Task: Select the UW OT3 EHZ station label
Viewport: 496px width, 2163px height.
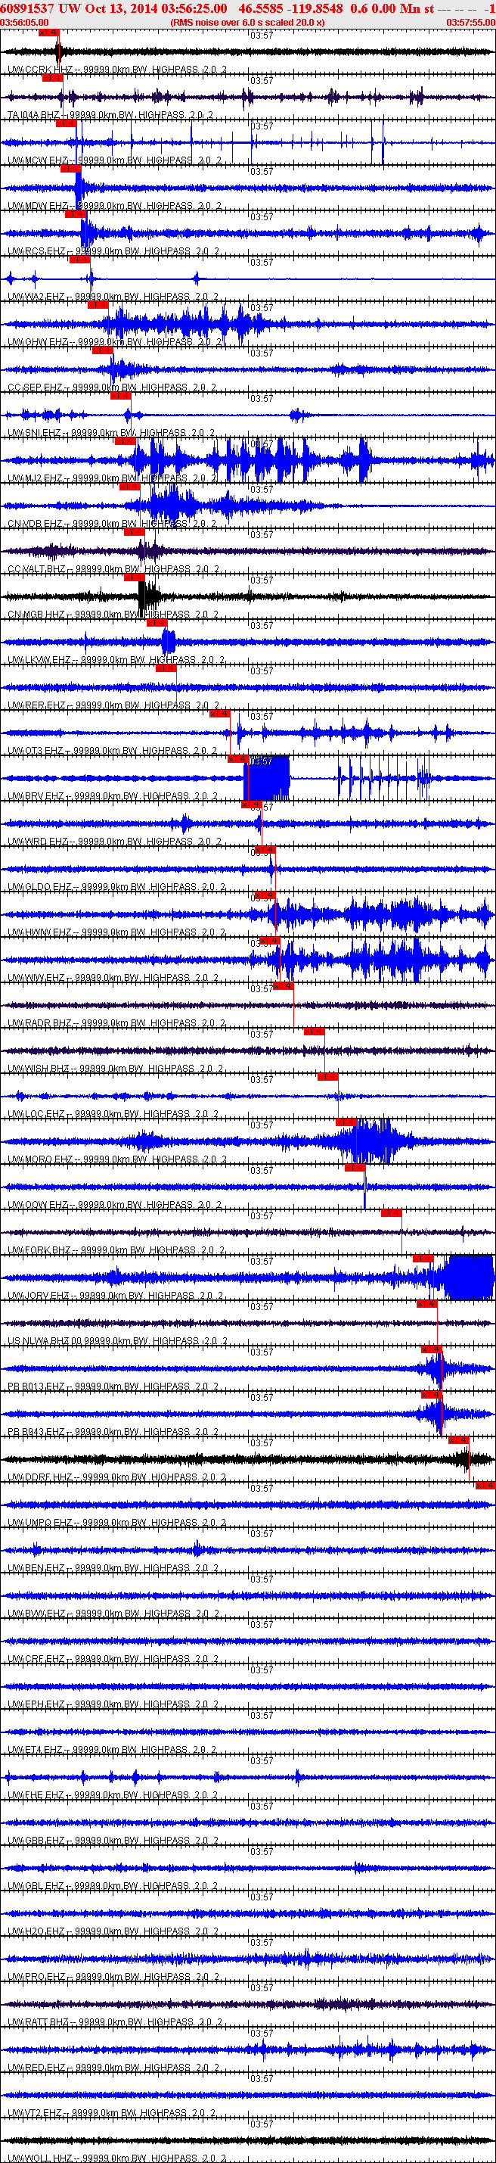Action: [113, 750]
